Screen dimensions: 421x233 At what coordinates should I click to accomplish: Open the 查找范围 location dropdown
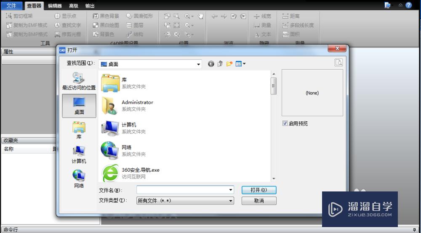click(x=198, y=64)
